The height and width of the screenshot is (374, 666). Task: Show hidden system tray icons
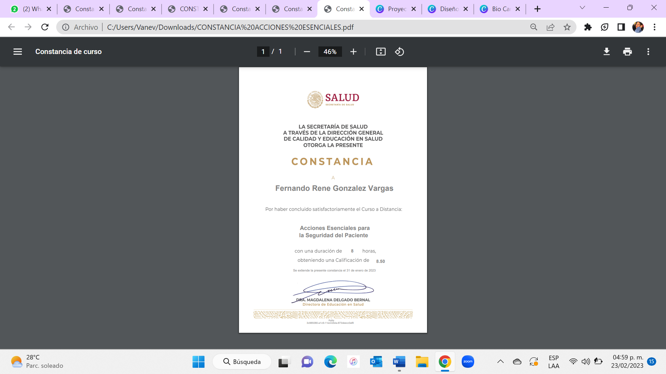(x=500, y=362)
